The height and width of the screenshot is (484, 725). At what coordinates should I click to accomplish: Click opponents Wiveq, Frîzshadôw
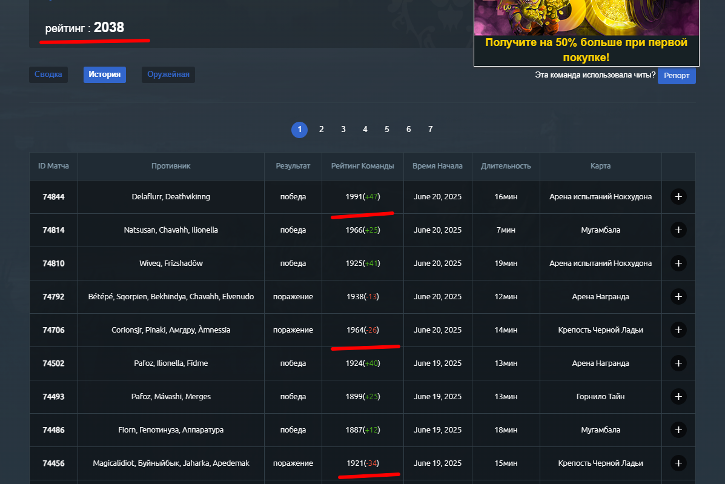[171, 263]
